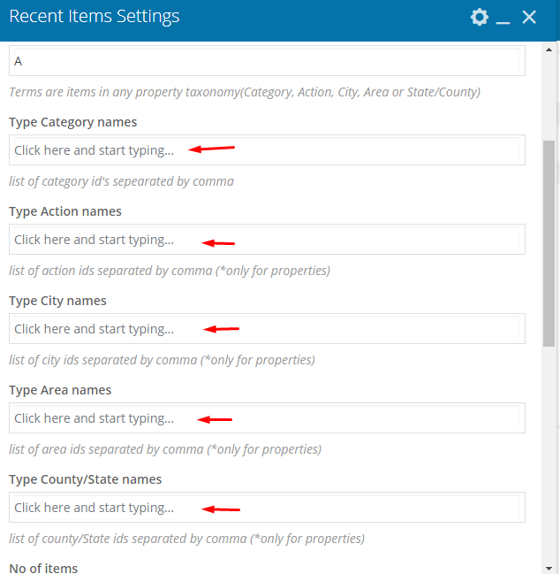Click the "Type County/State names" label
This screenshot has height=574, width=560.
tap(86, 479)
